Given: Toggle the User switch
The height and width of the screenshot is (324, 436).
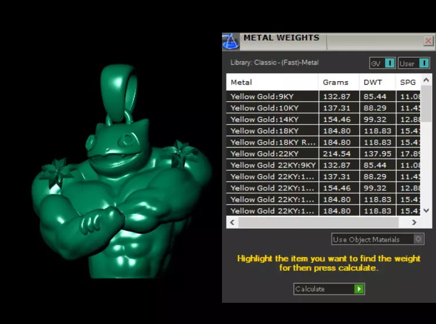Looking at the screenshot, I should [x=414, y=63].
